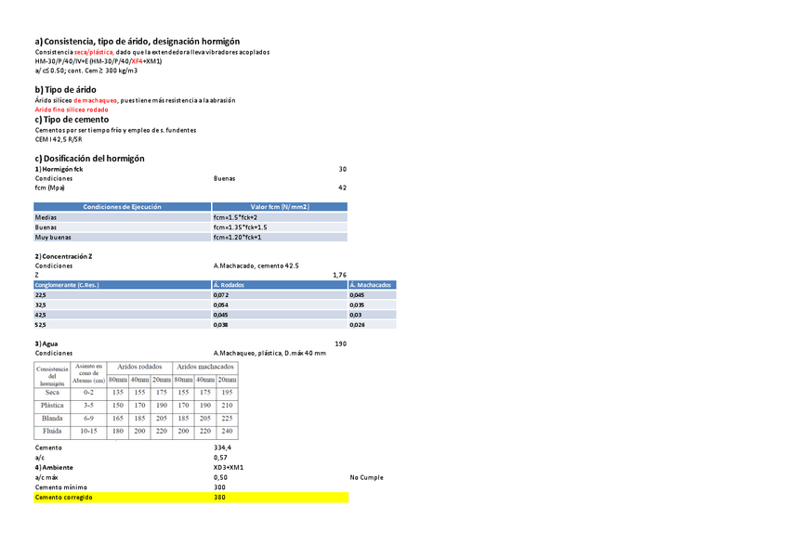Screen dimensions: 788x557
Task: Select the environment value "XD3+XM1"
Action: coord(229,468)
